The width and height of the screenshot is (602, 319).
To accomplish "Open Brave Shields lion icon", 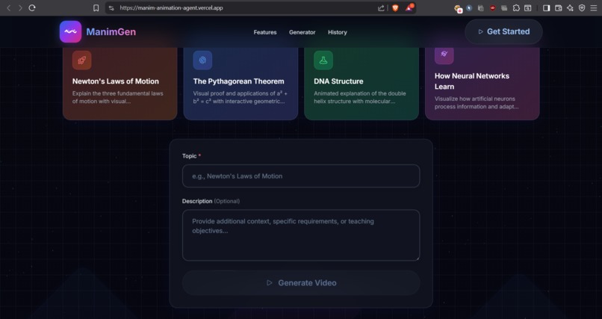I will coord(395,7).
